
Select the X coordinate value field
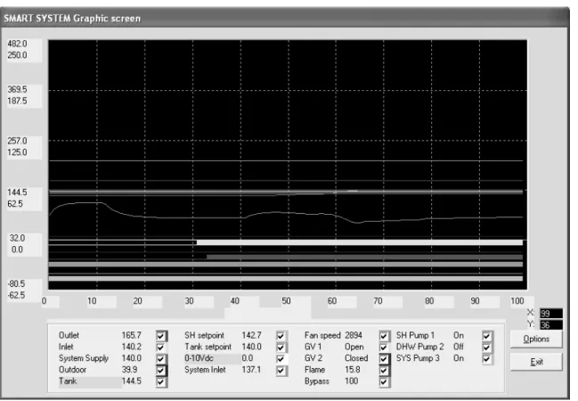[551, 314]
